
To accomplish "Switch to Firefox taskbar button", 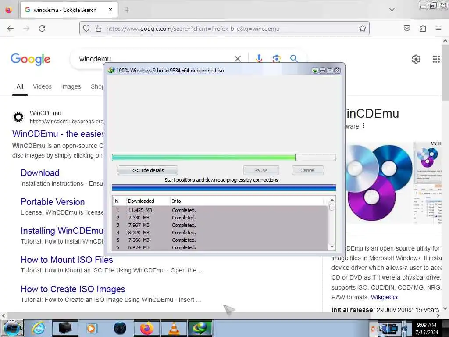I will [146, 328].
